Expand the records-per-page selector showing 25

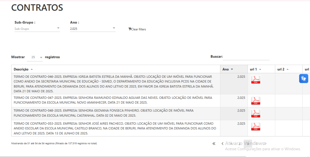[x=35, y=57]
